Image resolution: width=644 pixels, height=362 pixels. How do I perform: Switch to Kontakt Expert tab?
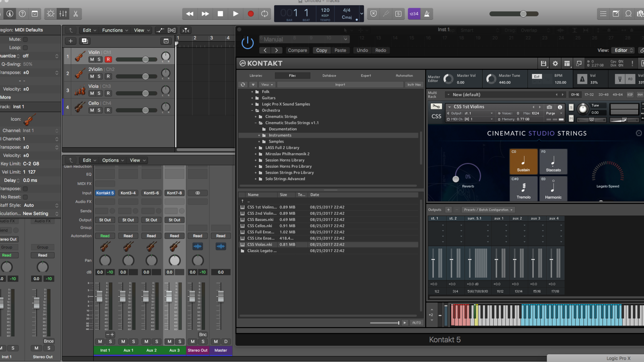coord(366,76)
